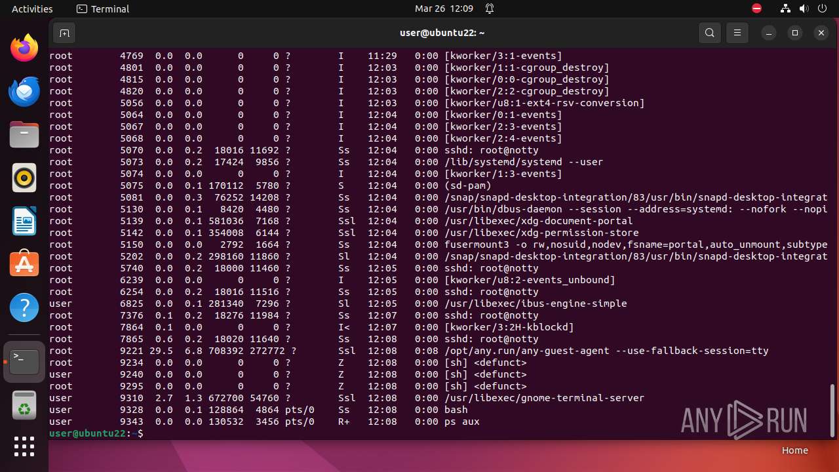Click '[kworker/u8:2-events_unbound]' text
This screenshot has height=472, width=839.
(x=530, y=280)
